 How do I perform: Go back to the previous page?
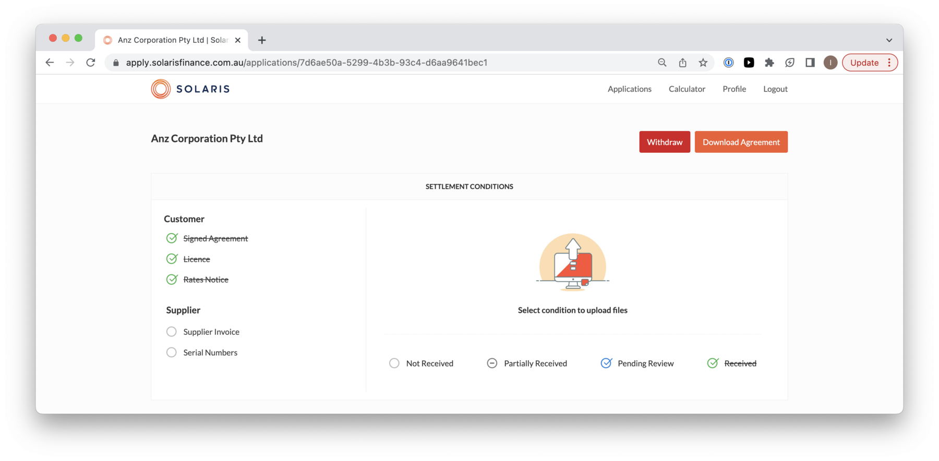(50, 63)
